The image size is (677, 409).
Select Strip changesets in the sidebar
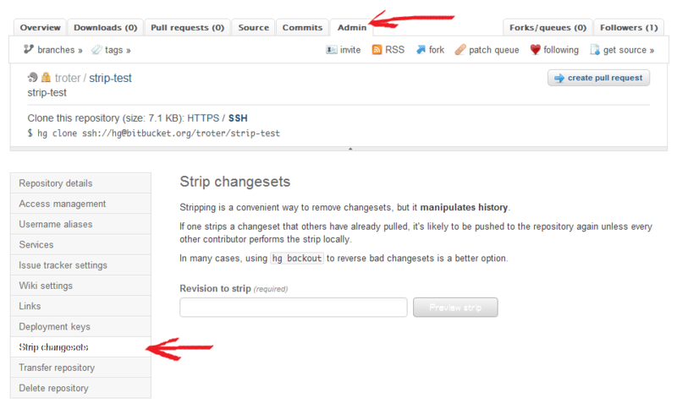pyautogui.click(x=80, y=347)
